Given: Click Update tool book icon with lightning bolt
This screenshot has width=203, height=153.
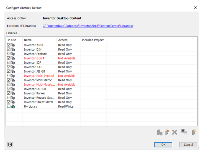Looking at the screenshot, I should pyautogui.click(x=194, y=132).
